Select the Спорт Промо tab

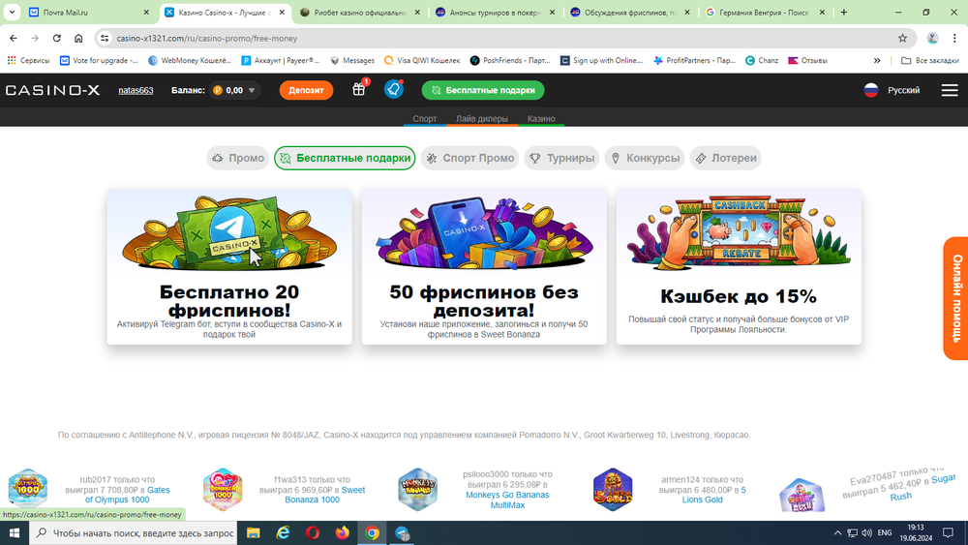tap(469, 158)
